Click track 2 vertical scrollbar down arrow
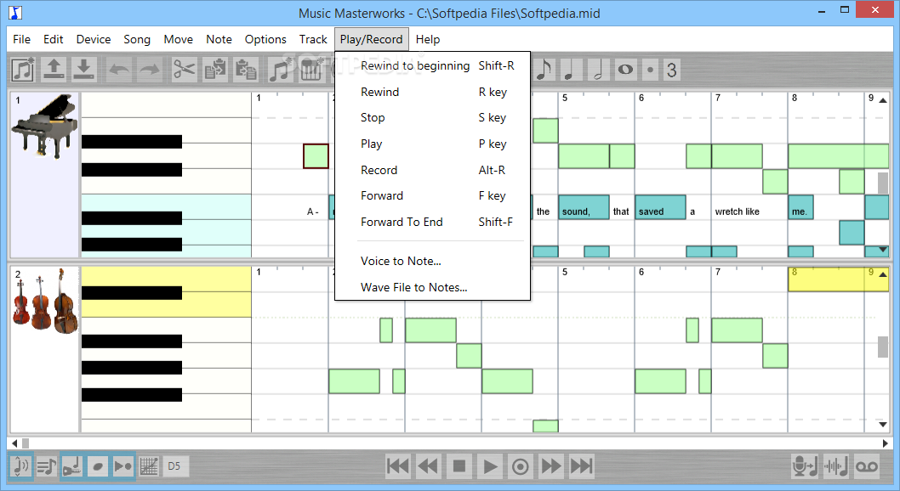900x491 pixels. tap(883, 425)
